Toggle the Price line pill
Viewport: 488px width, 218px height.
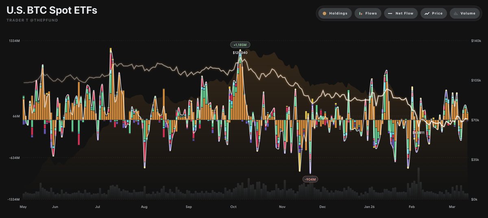[434, 13]
